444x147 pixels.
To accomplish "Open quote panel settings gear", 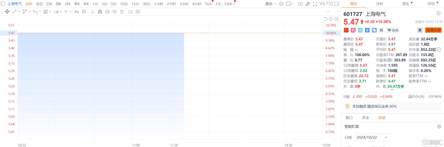I will (438, 13).
